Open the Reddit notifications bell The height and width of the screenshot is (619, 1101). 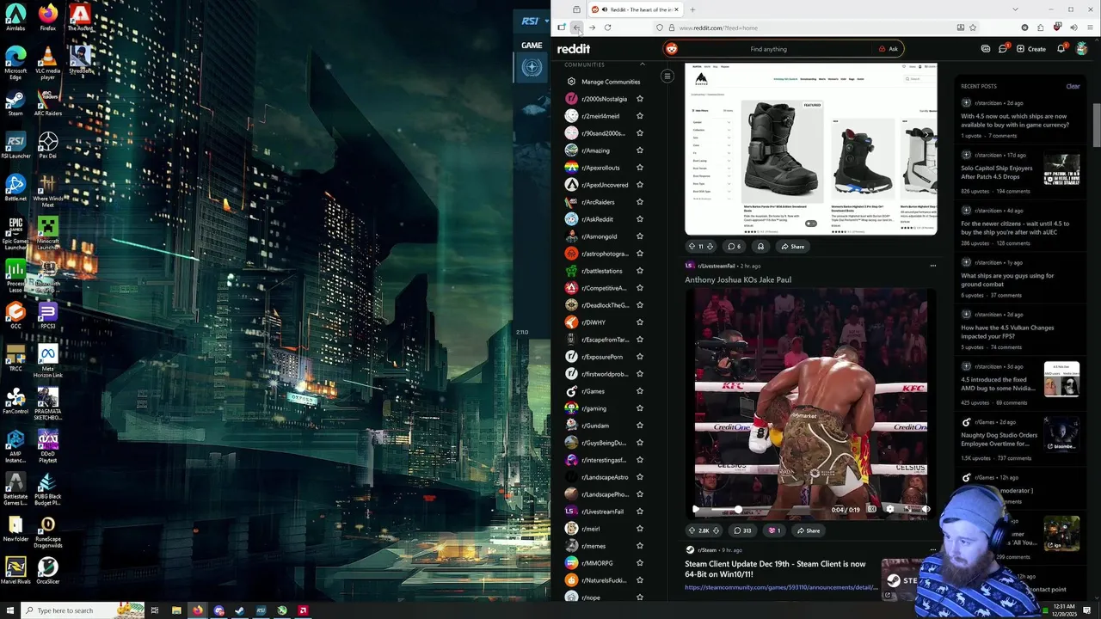[x=1061, y=49]
